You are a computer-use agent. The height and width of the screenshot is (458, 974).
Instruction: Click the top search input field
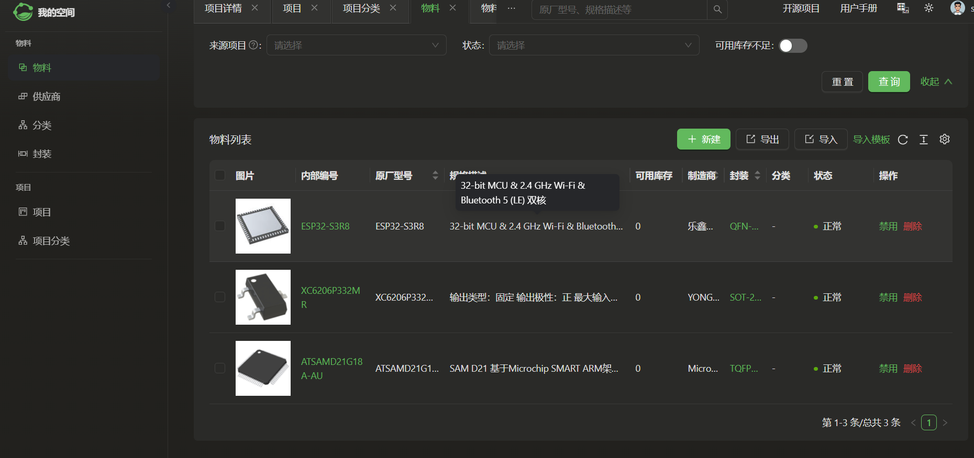click(x=619, y=9)
